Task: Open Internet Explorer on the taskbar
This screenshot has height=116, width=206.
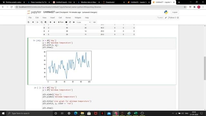Action: pos(129,113)
